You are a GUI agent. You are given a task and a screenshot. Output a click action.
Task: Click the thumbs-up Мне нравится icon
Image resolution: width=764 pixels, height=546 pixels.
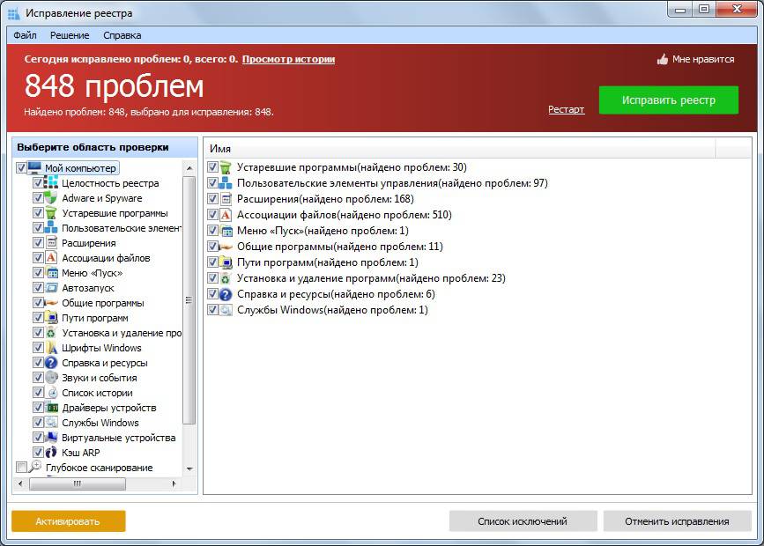click(662, 59)
